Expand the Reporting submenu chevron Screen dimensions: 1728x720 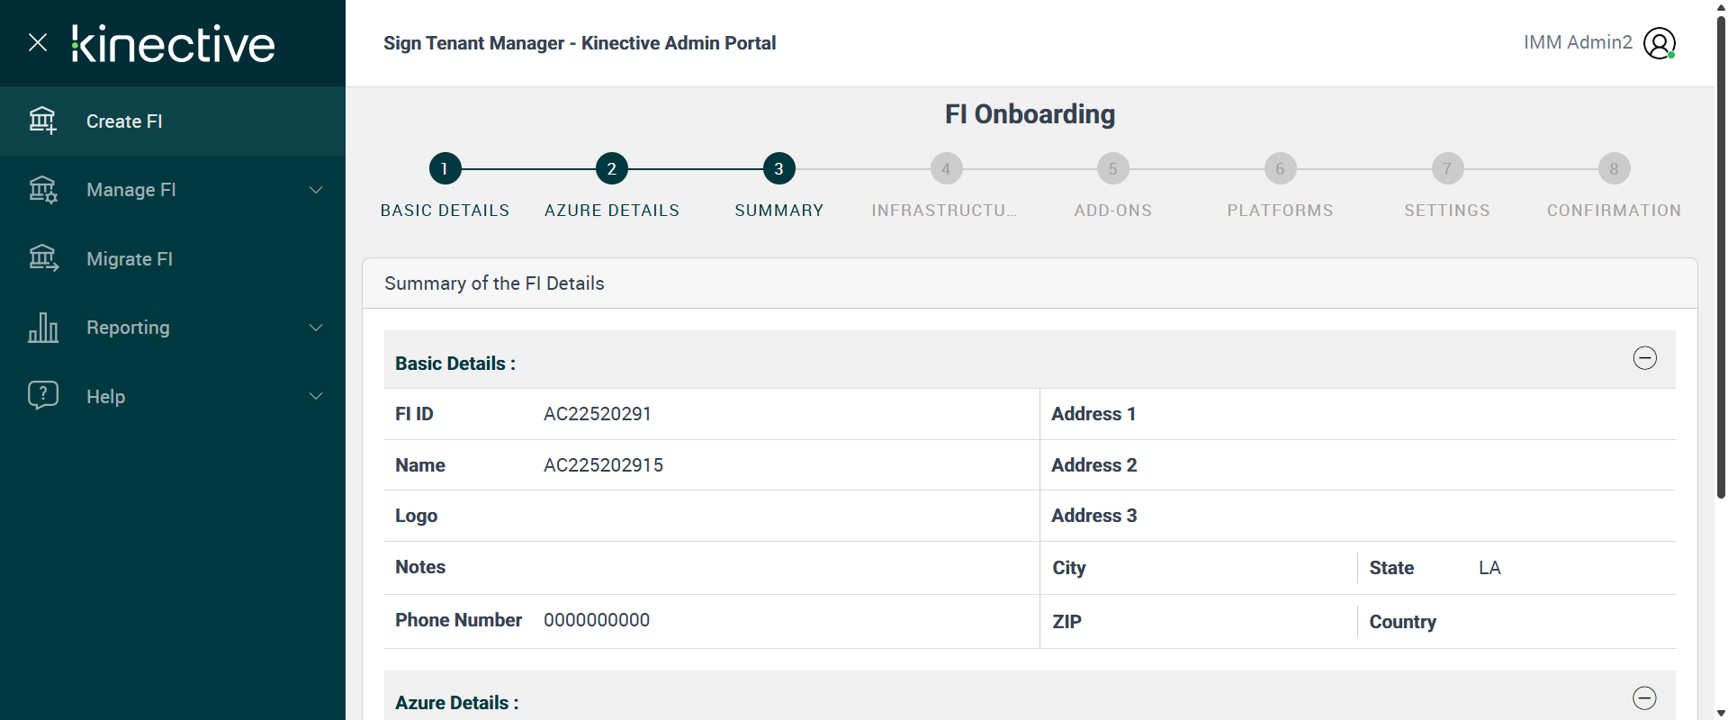tap(316, 328)
